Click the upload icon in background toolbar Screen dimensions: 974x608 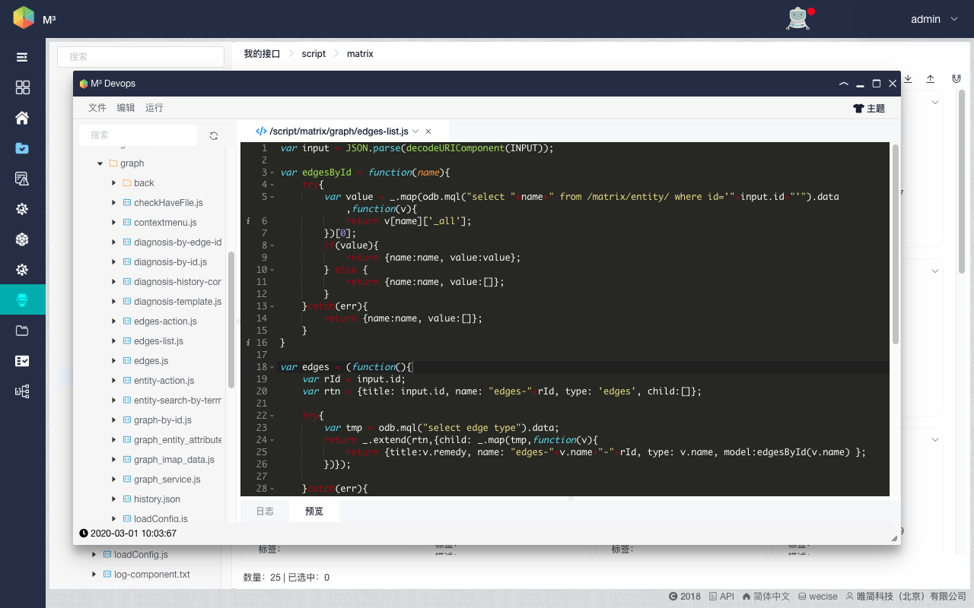(930, 78)
